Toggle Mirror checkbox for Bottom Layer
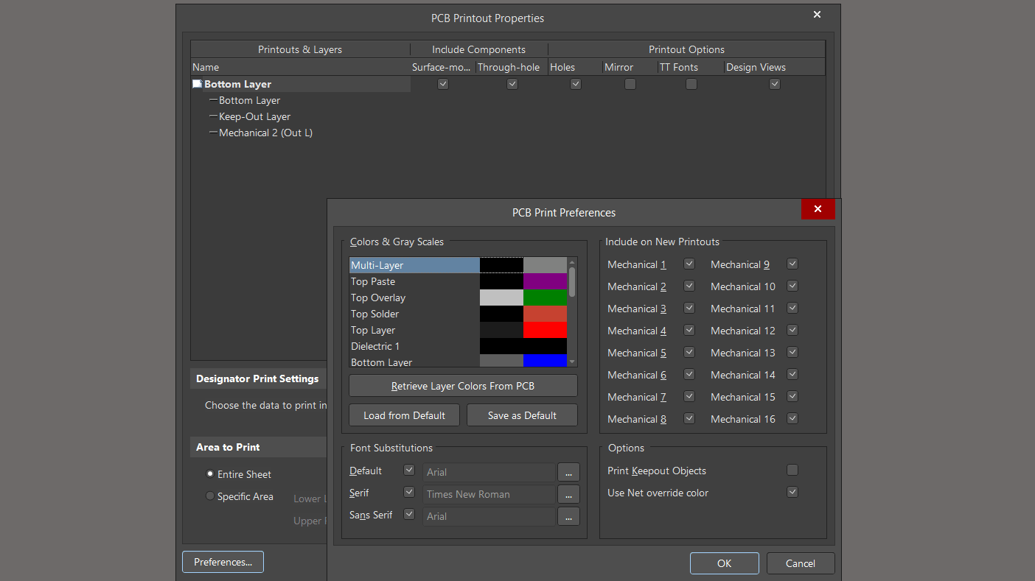 pyautogui.click(x=630, y=84)
